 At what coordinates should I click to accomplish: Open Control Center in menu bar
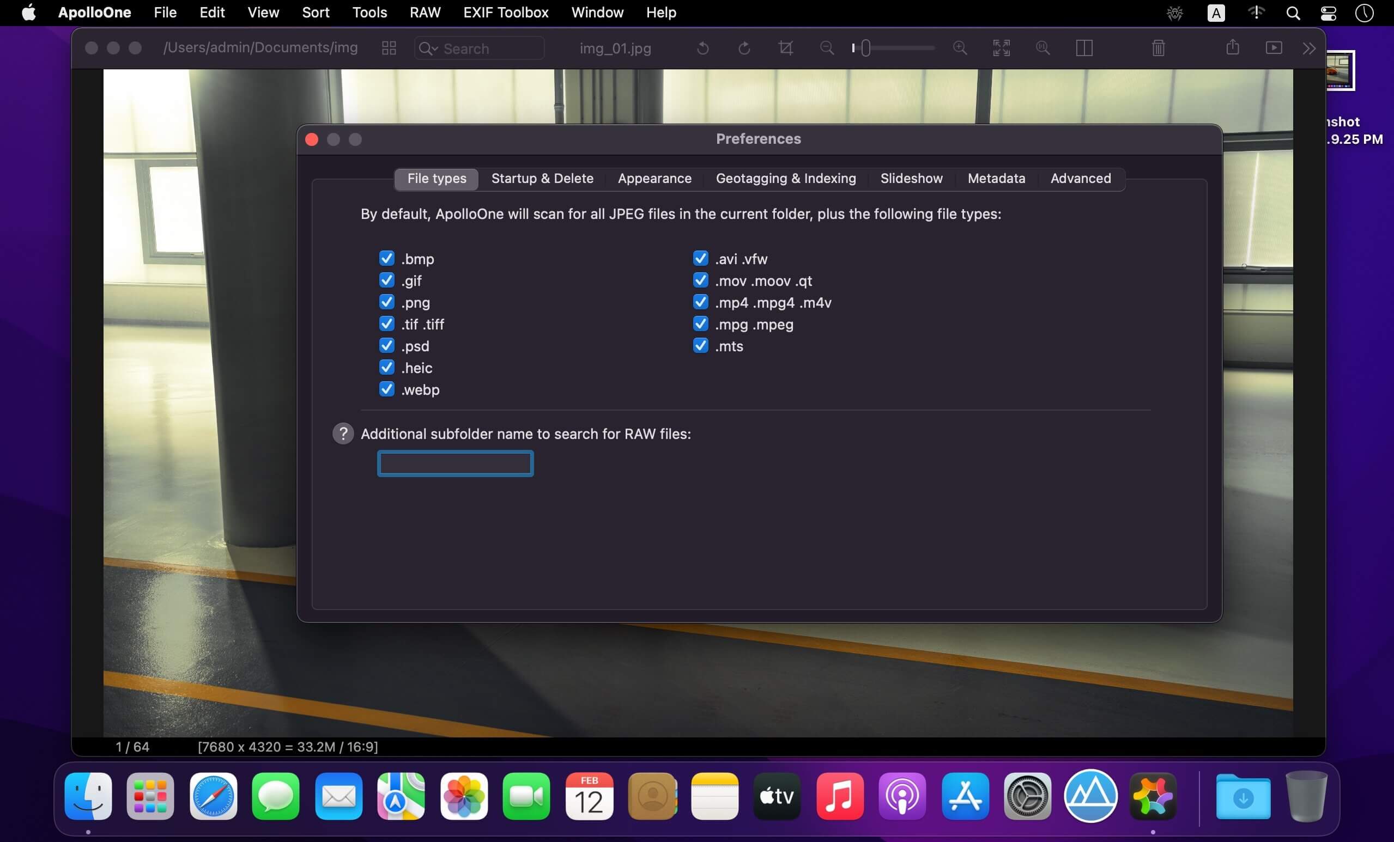click(x=1329, y=13)
